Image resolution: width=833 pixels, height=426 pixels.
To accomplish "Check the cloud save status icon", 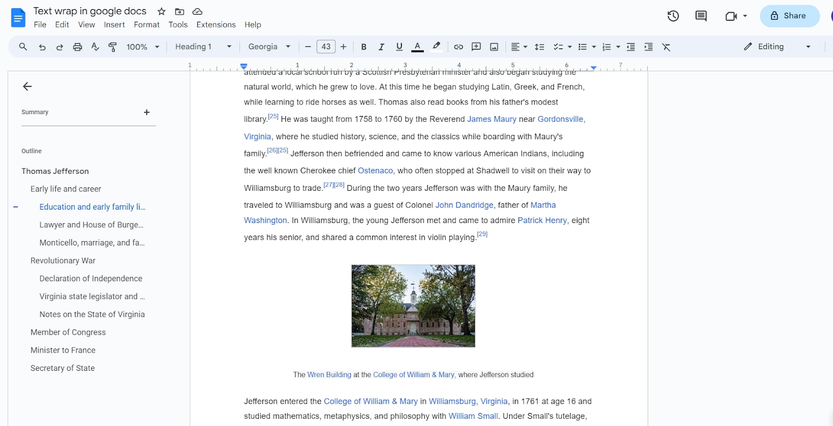I will click(x=197, y=11).
